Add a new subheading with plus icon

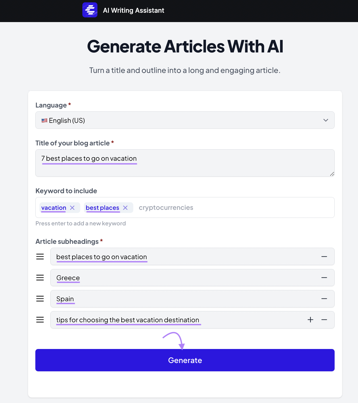tap(310, 320)
